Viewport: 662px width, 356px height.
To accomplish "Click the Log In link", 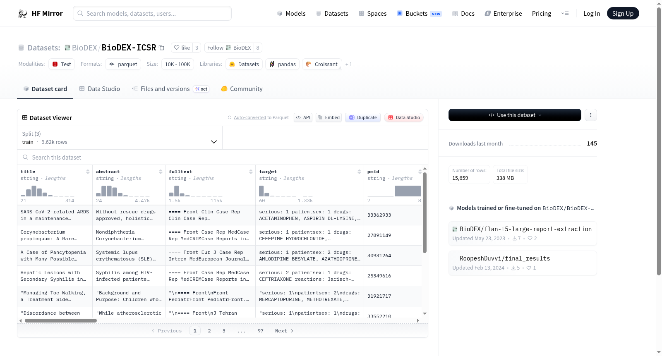I will pyautogui.click(x=592, y=14).
